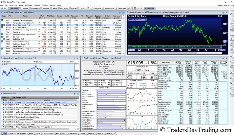Open the Comms menu
The image size is (234, 135).
[45, 5]
